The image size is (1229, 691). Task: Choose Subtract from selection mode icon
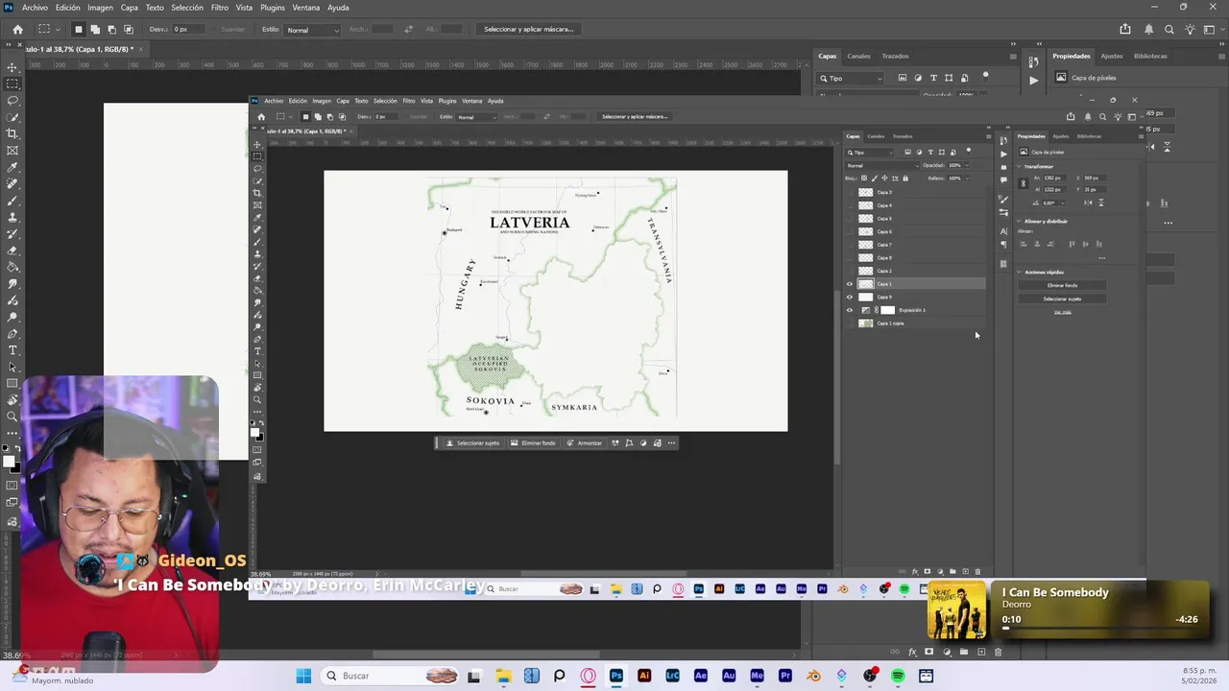point(111,30)
